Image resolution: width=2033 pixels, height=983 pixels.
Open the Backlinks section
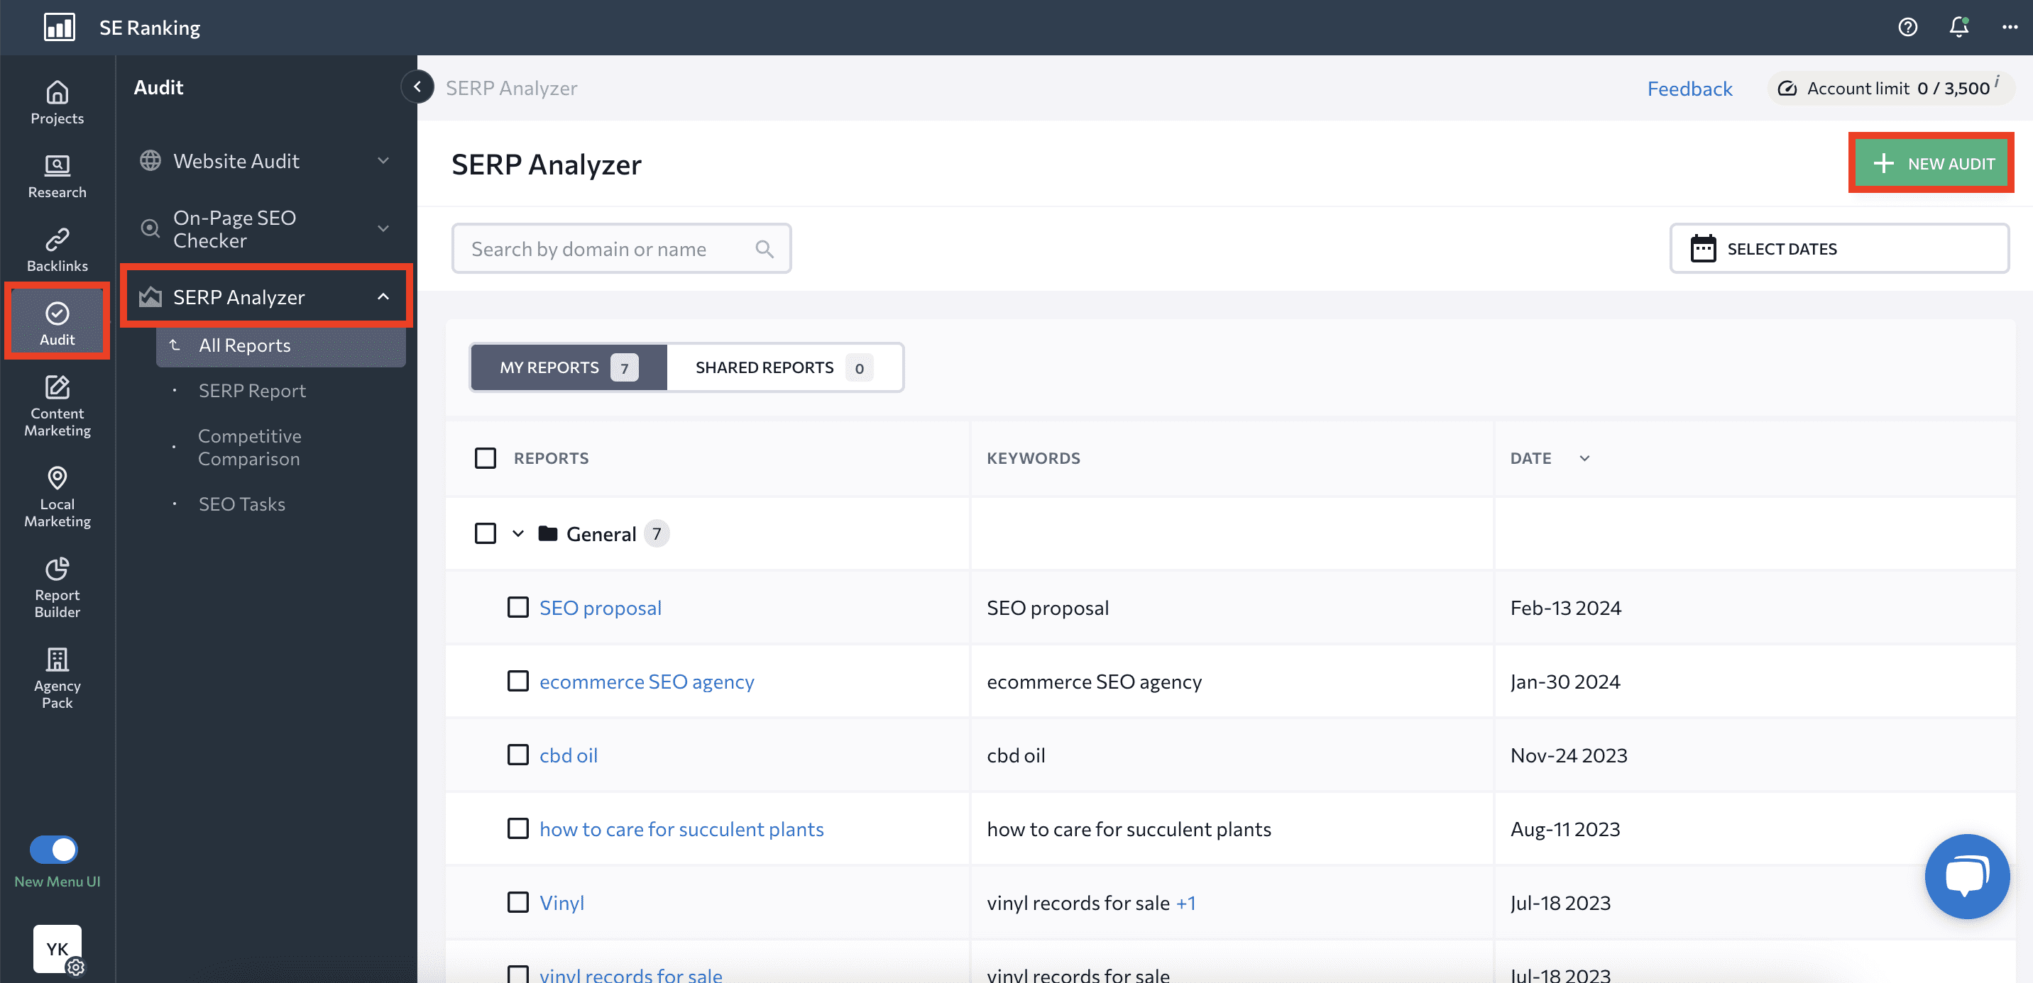56,248
